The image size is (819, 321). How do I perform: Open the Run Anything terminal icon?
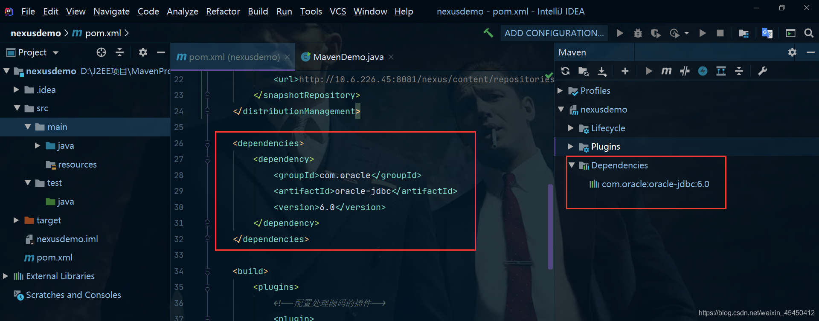click(790, 33)
